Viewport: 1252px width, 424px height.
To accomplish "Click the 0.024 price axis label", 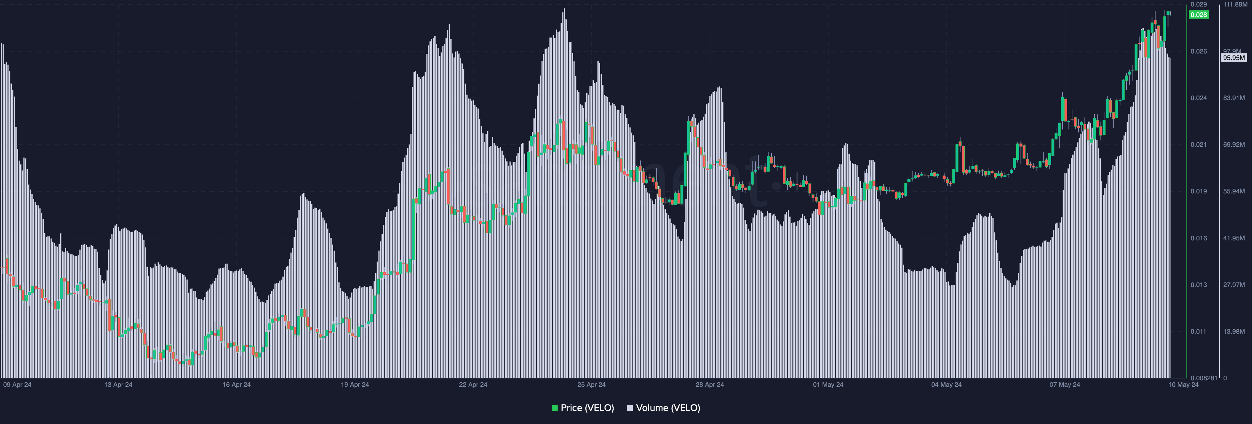I will (1199, 98).
